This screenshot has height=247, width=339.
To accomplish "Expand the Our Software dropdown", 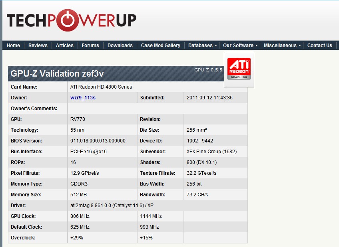I will click(x=240, y=45).
